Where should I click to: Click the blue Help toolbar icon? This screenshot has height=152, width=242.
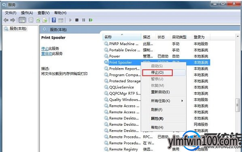pyautogui.click(x=54, y=20)
